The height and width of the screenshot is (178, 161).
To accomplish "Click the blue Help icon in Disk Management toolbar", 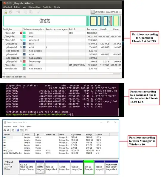I will (x=18, y=130).
